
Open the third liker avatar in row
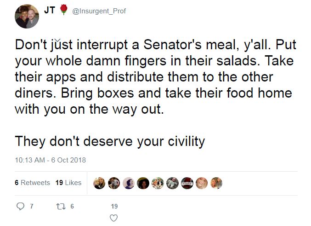[129, 183]
